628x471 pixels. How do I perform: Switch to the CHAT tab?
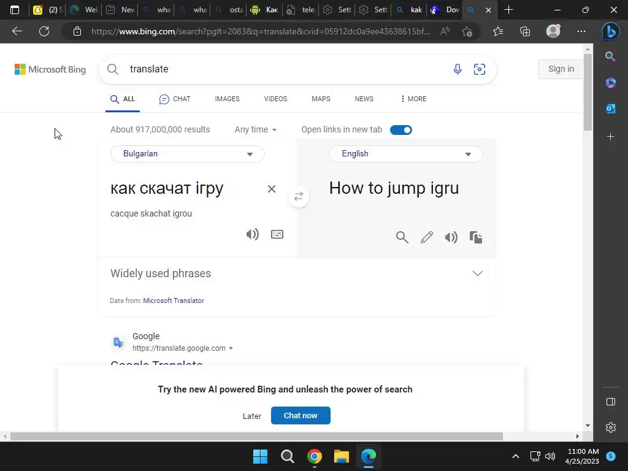(175, 99)
